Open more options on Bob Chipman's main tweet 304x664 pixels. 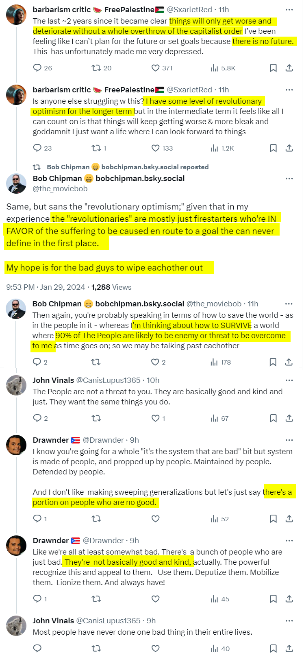289,179
